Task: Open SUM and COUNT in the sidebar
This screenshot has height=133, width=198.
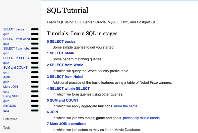Action: [x=15, y=68]
